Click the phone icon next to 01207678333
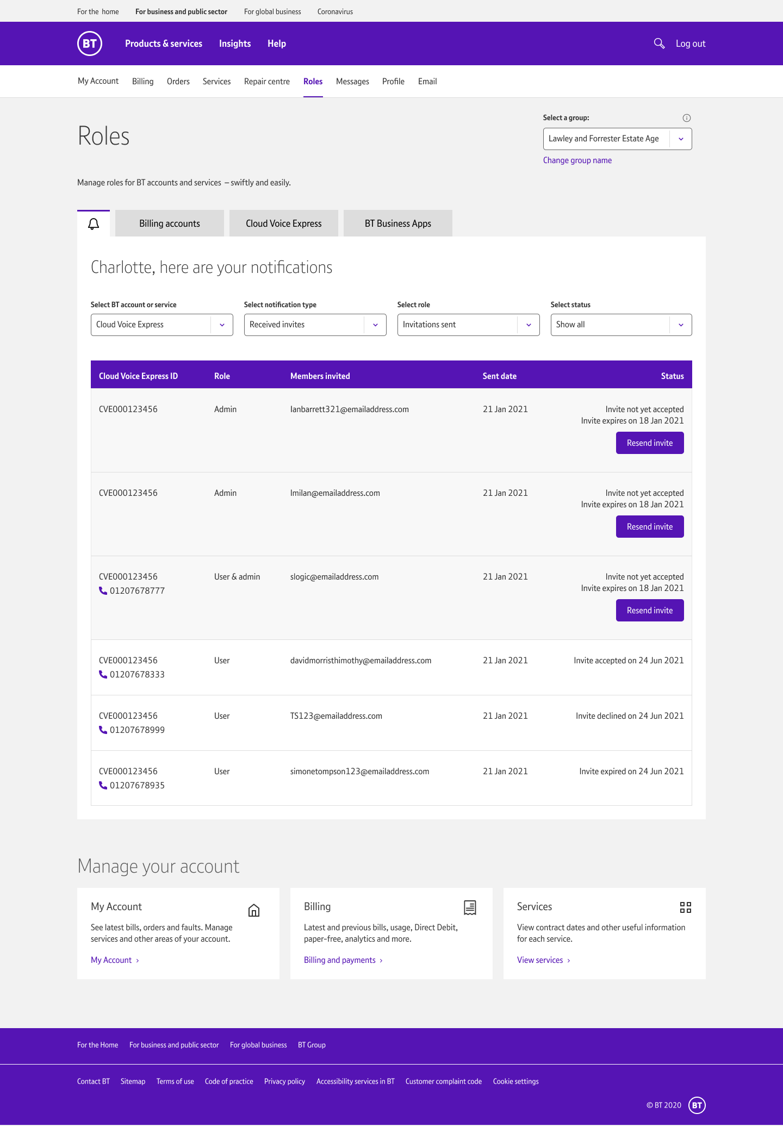783x1126 pixels. click(103, 675)
